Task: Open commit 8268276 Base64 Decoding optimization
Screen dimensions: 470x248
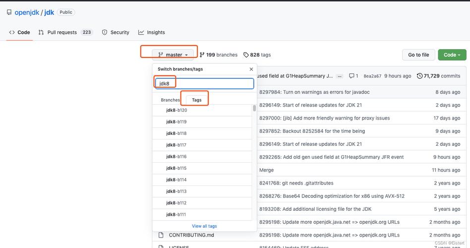Action: tap(332, 196)
